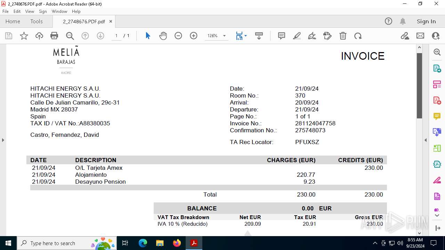Select the arrow selection tool
Screen dimensions: 445x250
[x=148, y=36]
